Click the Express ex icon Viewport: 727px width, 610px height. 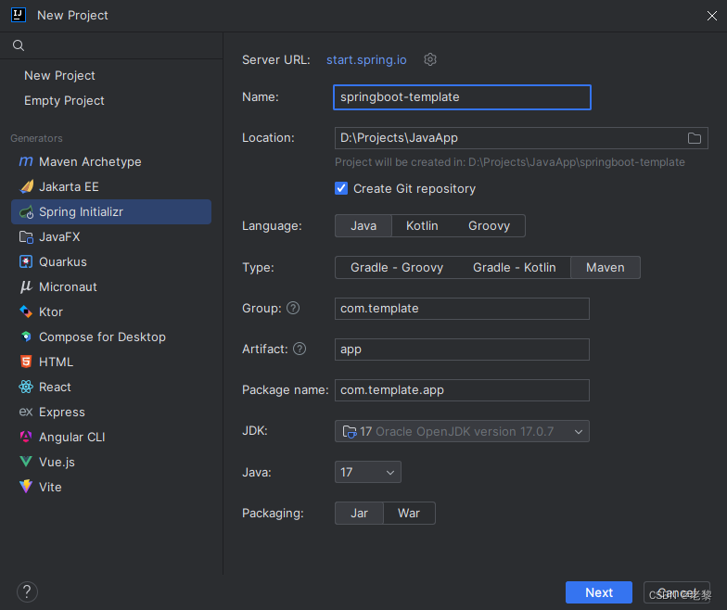[x=26, y=412]
